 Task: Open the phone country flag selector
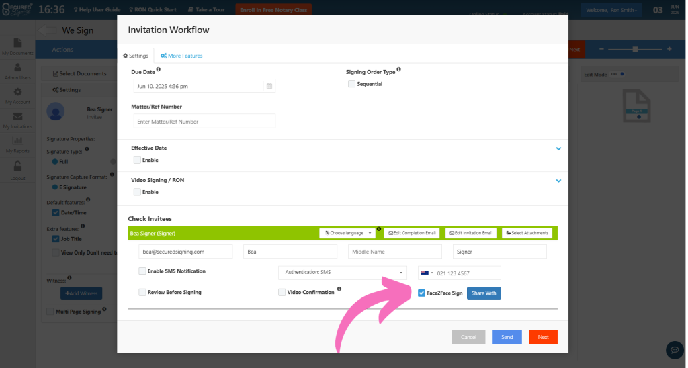(x=427, y=273)
